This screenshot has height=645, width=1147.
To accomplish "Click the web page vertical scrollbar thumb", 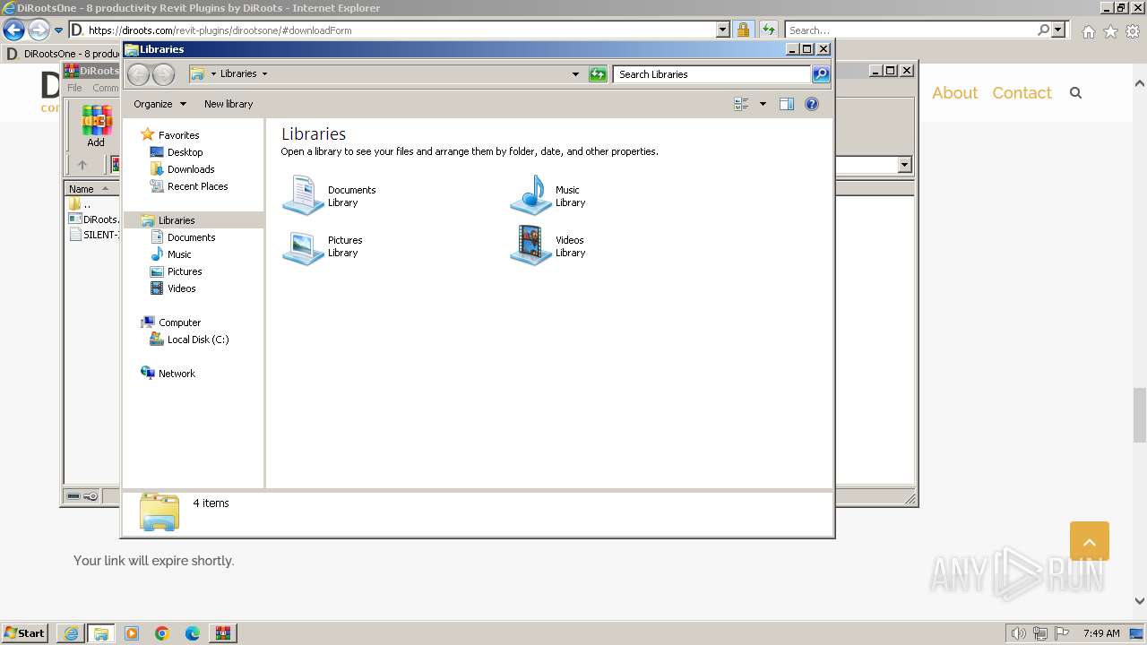I will pos(1139,415).
